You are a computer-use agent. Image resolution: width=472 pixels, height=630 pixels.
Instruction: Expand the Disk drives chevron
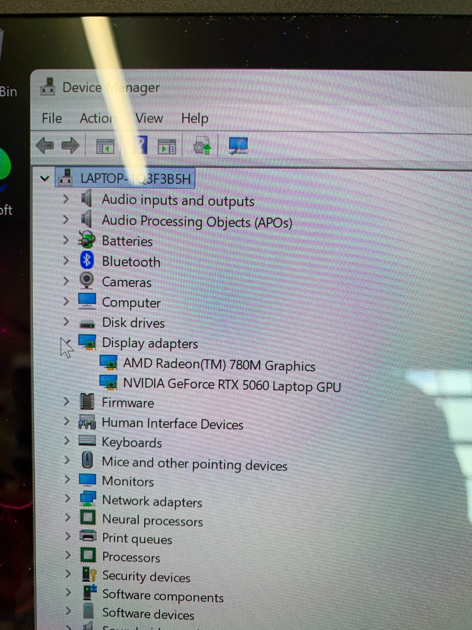coord(66,321)
